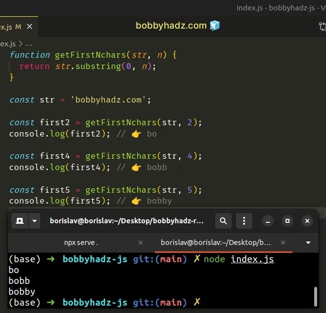Click the first2 variable declaration

(x=54, y=122)
